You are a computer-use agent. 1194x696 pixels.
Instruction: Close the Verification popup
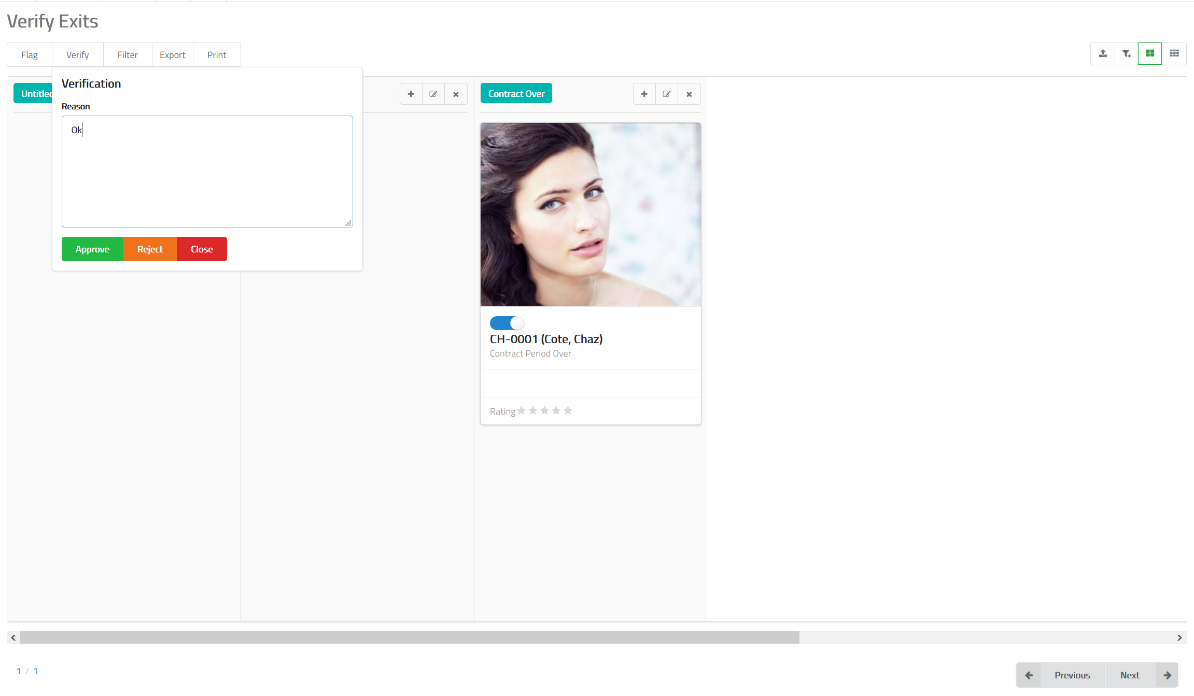[202, 249]
